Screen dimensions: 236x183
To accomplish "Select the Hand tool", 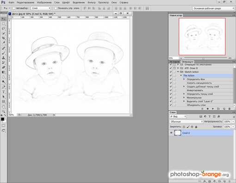I will 3,107.
